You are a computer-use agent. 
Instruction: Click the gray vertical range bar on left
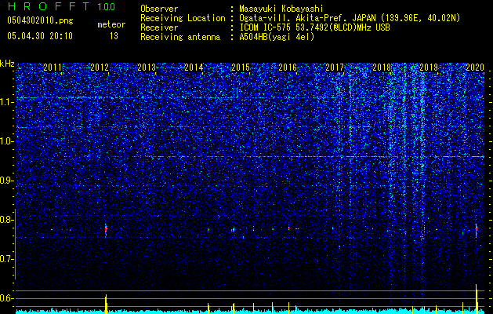click(x=16, y=244)
